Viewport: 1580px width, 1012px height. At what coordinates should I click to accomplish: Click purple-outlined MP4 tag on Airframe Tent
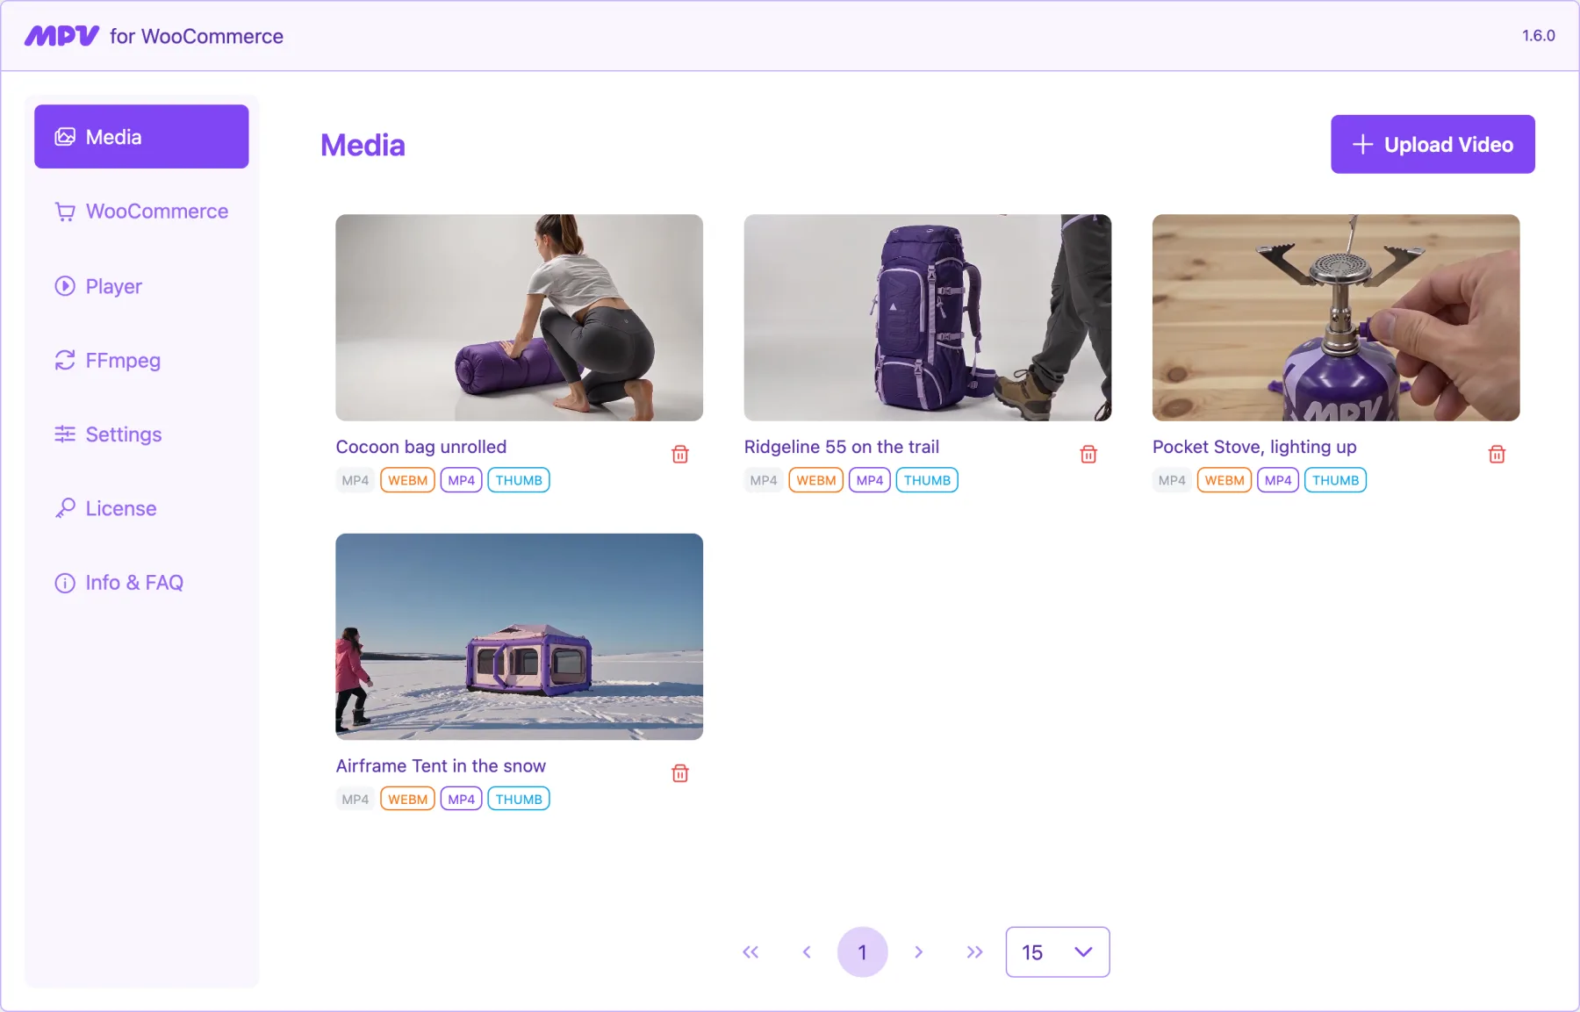(461, 799)
